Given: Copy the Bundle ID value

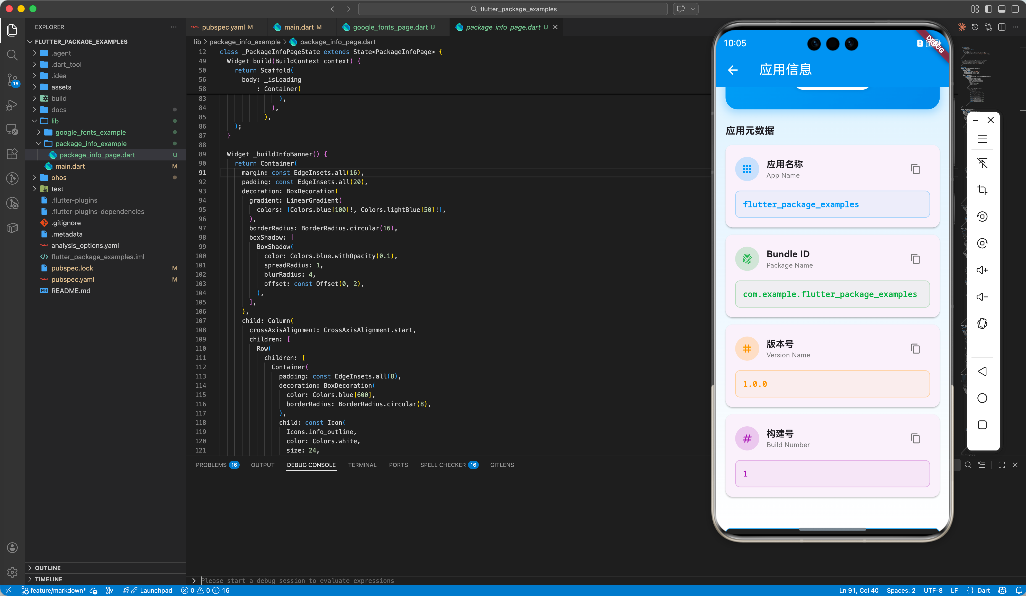Looking at the screenshot, I should pos(915,259).
